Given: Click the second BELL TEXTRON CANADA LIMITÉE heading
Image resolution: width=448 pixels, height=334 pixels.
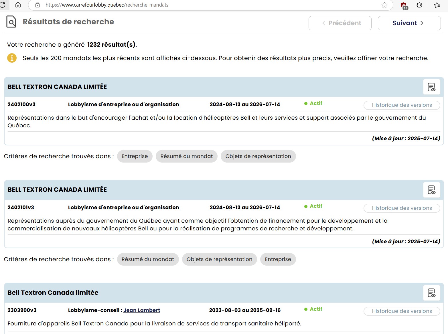Looking at the screenshot, I should click(x=57, y=190).
